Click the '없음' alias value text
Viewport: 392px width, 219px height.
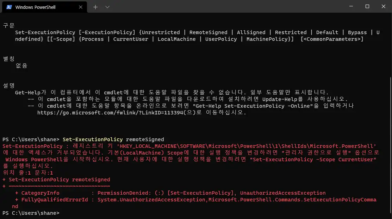pos(21,65)
